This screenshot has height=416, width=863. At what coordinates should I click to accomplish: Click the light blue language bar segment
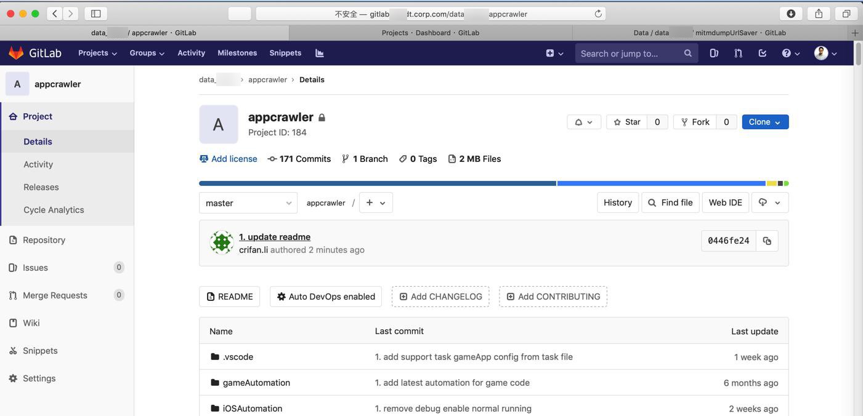[662, 183]
